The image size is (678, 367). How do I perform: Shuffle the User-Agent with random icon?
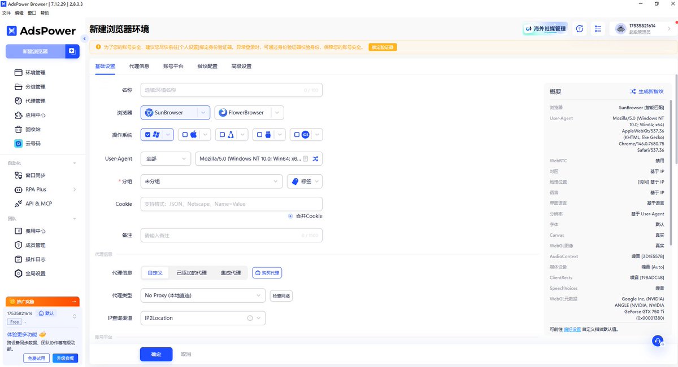pyautogui.click(x=315, y=159)
